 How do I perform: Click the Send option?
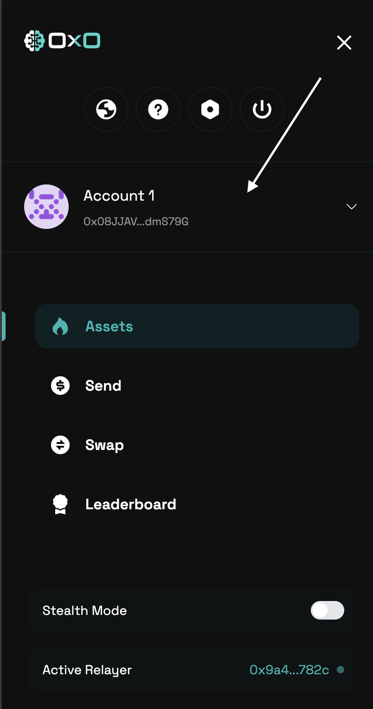point(103,385)
